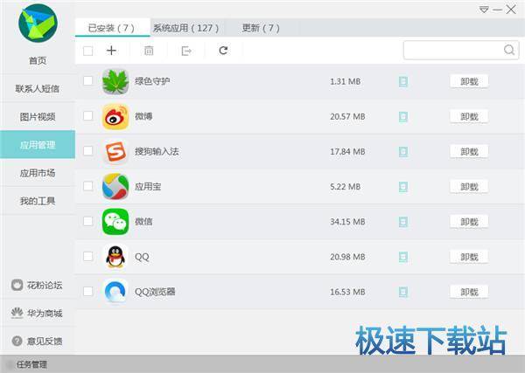Click the 绿色守护 app icon

click(115, 81)
